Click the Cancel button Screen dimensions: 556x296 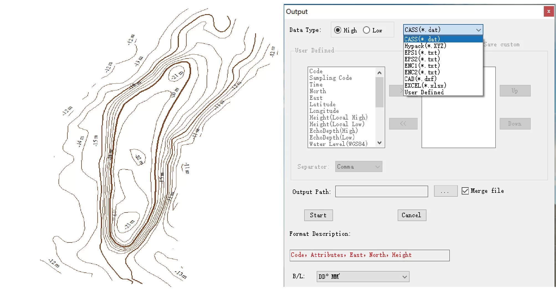(x=412, y=215)
